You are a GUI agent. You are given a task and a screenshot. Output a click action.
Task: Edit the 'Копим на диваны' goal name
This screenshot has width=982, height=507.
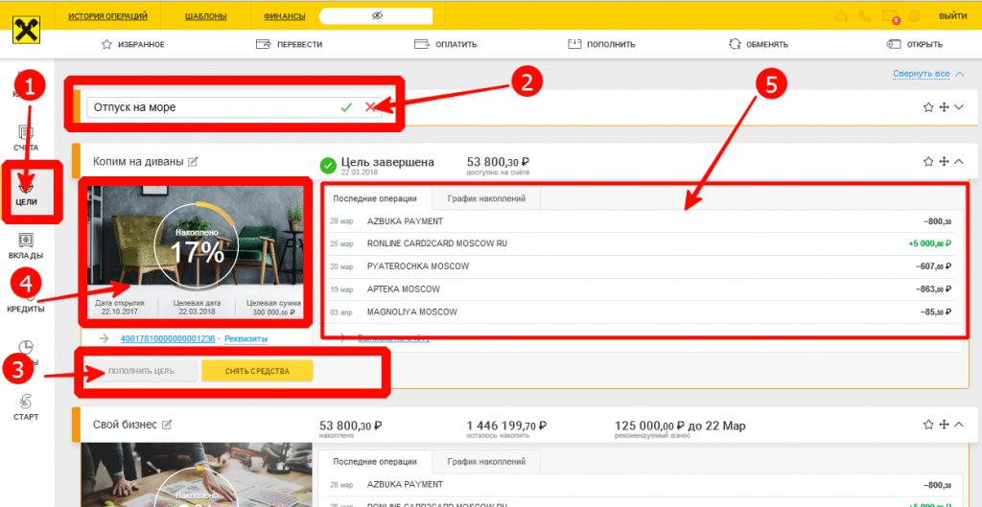pos(193,162)
